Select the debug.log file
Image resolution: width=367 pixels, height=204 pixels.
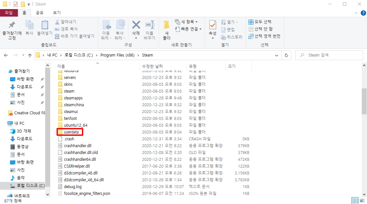tap(73, 187)
